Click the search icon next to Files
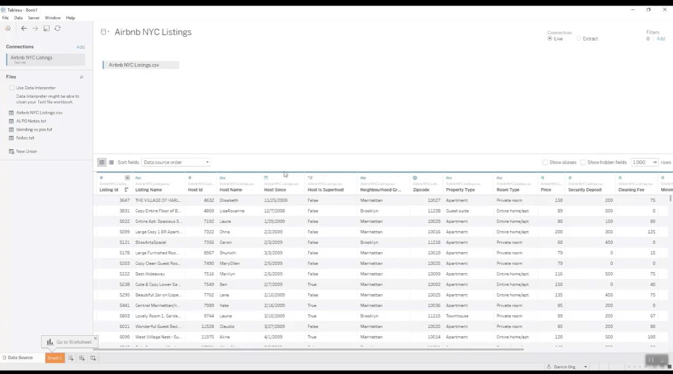This screenshot has width=673, height=374. pyautogui.click(x=81, y=77)
